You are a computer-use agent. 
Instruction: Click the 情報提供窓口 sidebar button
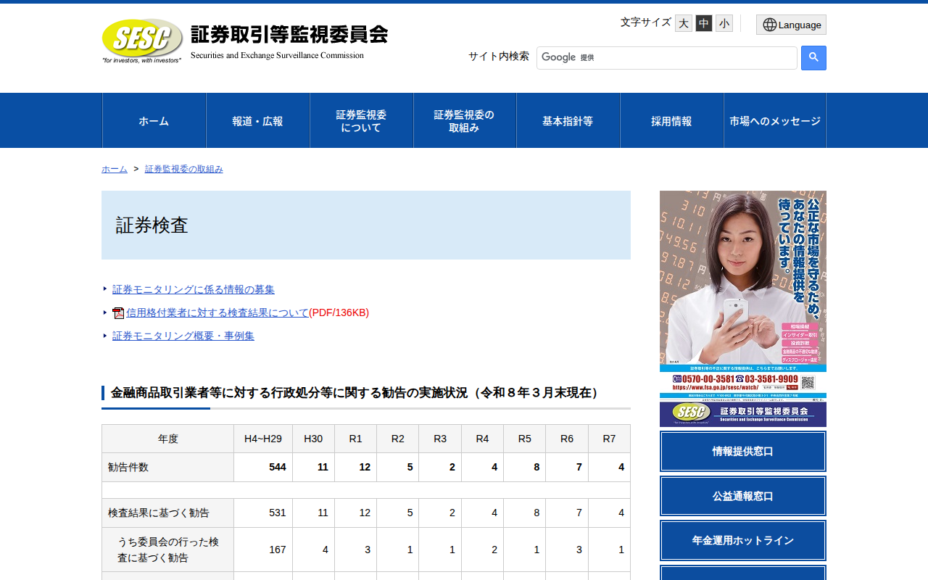(x=743, y=451)
